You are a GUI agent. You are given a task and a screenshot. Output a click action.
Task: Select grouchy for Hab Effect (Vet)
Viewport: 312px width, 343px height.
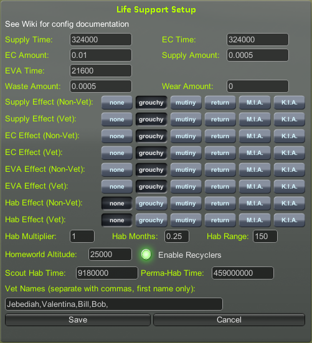coord(151,220)
